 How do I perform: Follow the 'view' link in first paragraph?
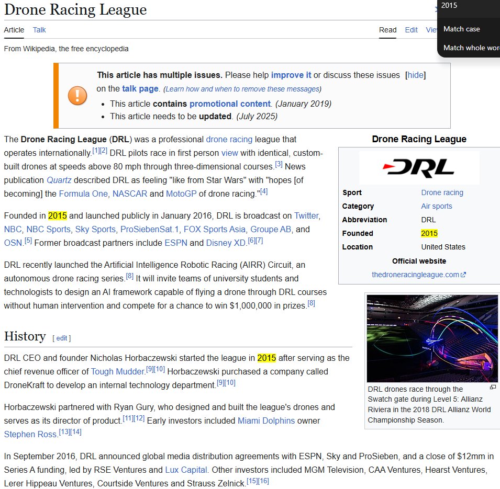(x=230, y=153)
